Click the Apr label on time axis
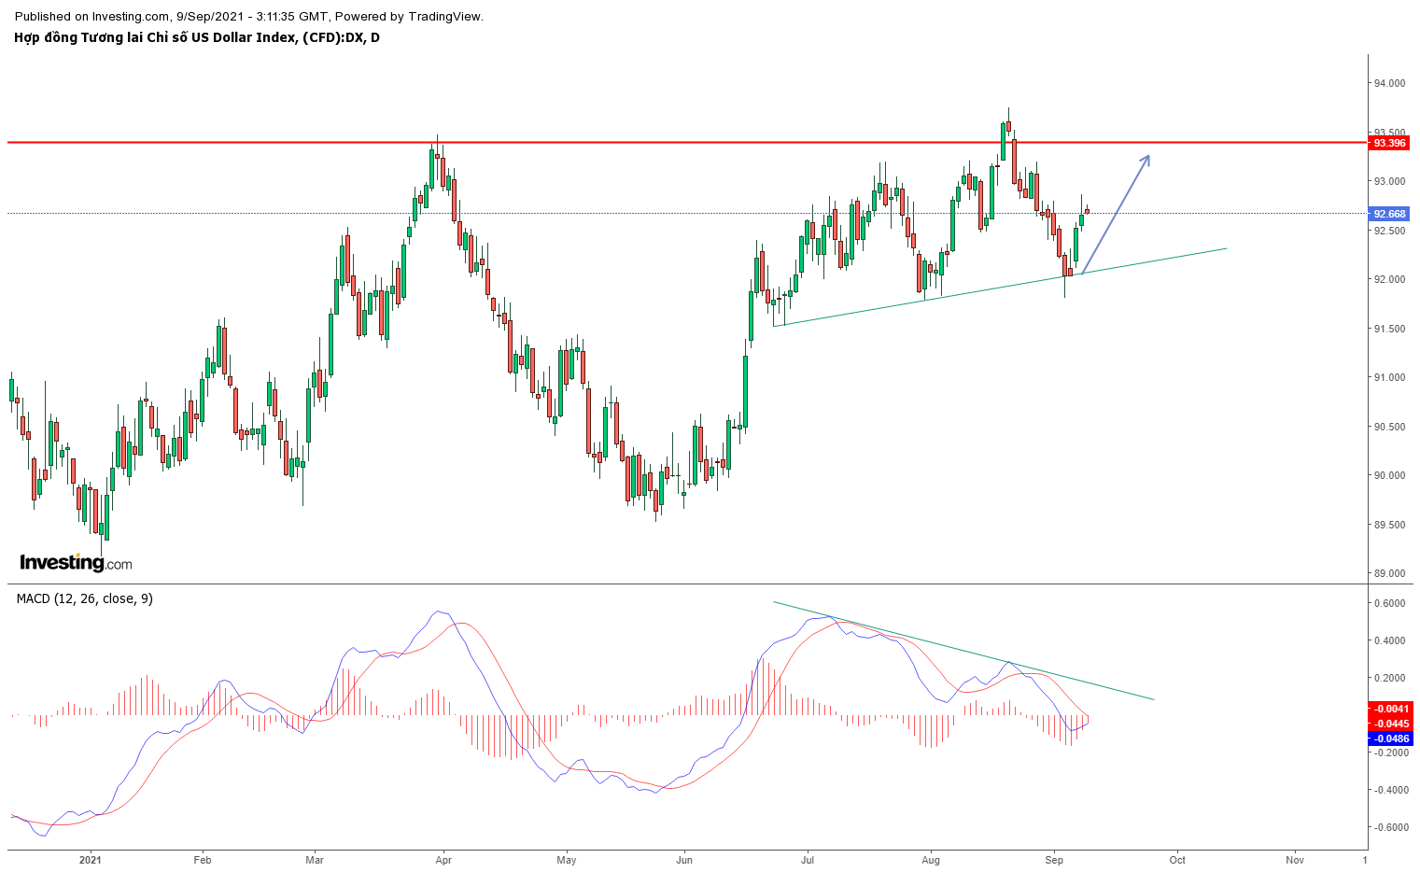Image resolution: width=1420 pixels, height=872 pixels. (443, 860)
